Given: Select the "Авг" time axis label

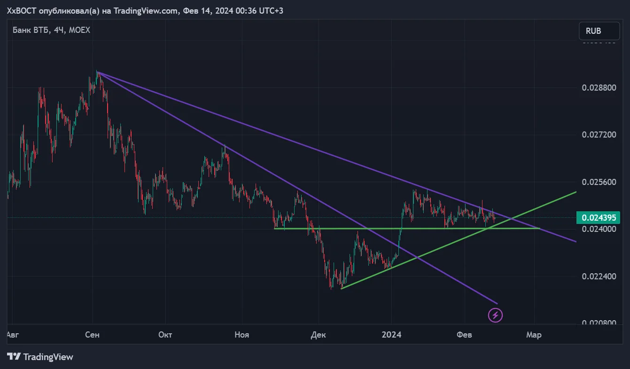Looking at the screenshot, I should tap(13, 335).
